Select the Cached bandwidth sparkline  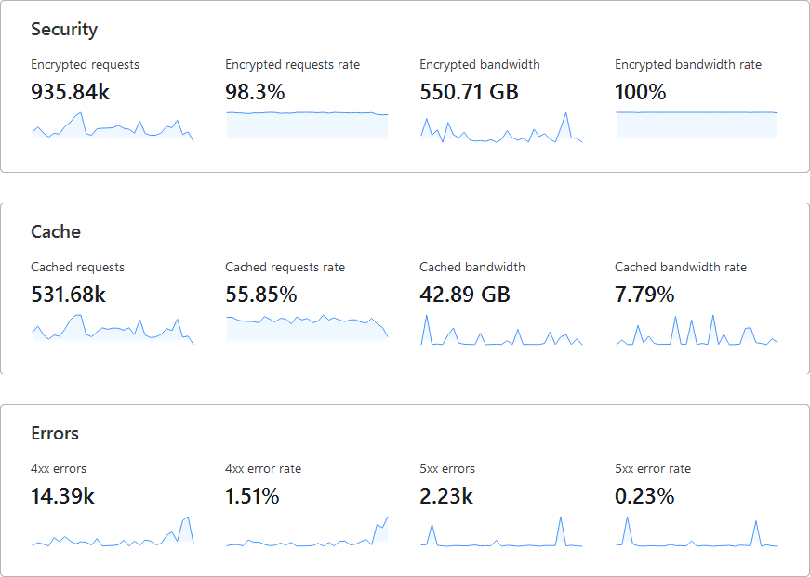[501, 329]
